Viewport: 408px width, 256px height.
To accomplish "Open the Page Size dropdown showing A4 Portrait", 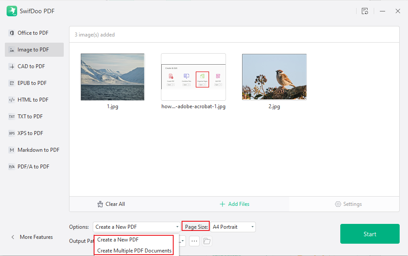I will click(233, 227).
